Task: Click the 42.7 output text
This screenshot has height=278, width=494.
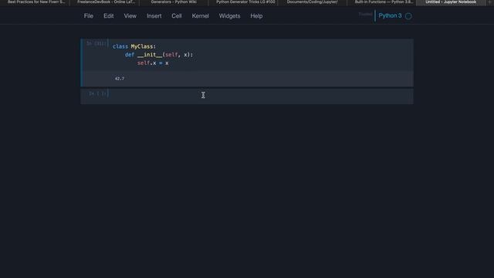Action: [x=120, y=79]
